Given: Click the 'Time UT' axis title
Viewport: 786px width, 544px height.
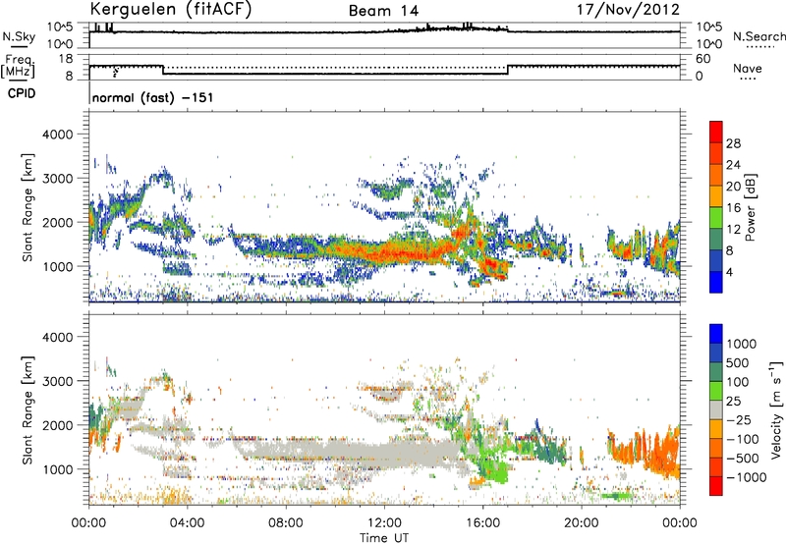Looking at the screenshot, I should (384, 538).
